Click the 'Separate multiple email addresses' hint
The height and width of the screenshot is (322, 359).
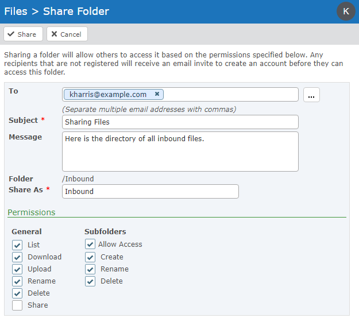149,110
